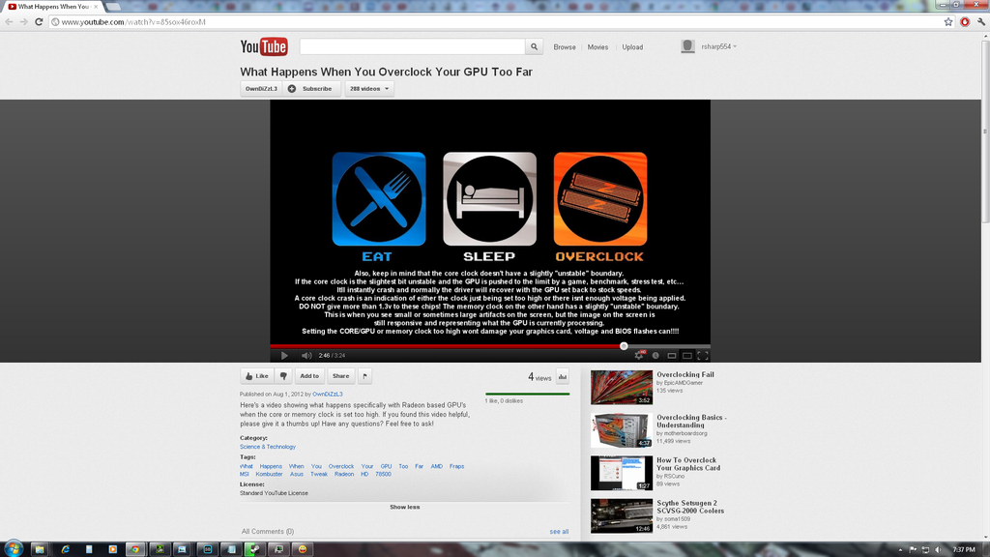Open the 288 videos dropdown
Screen dimensions: 990x557
[368, 88]
